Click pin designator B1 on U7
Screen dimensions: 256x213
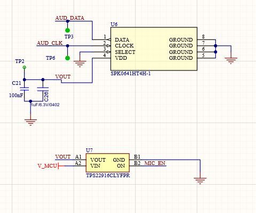click(137, 157)
